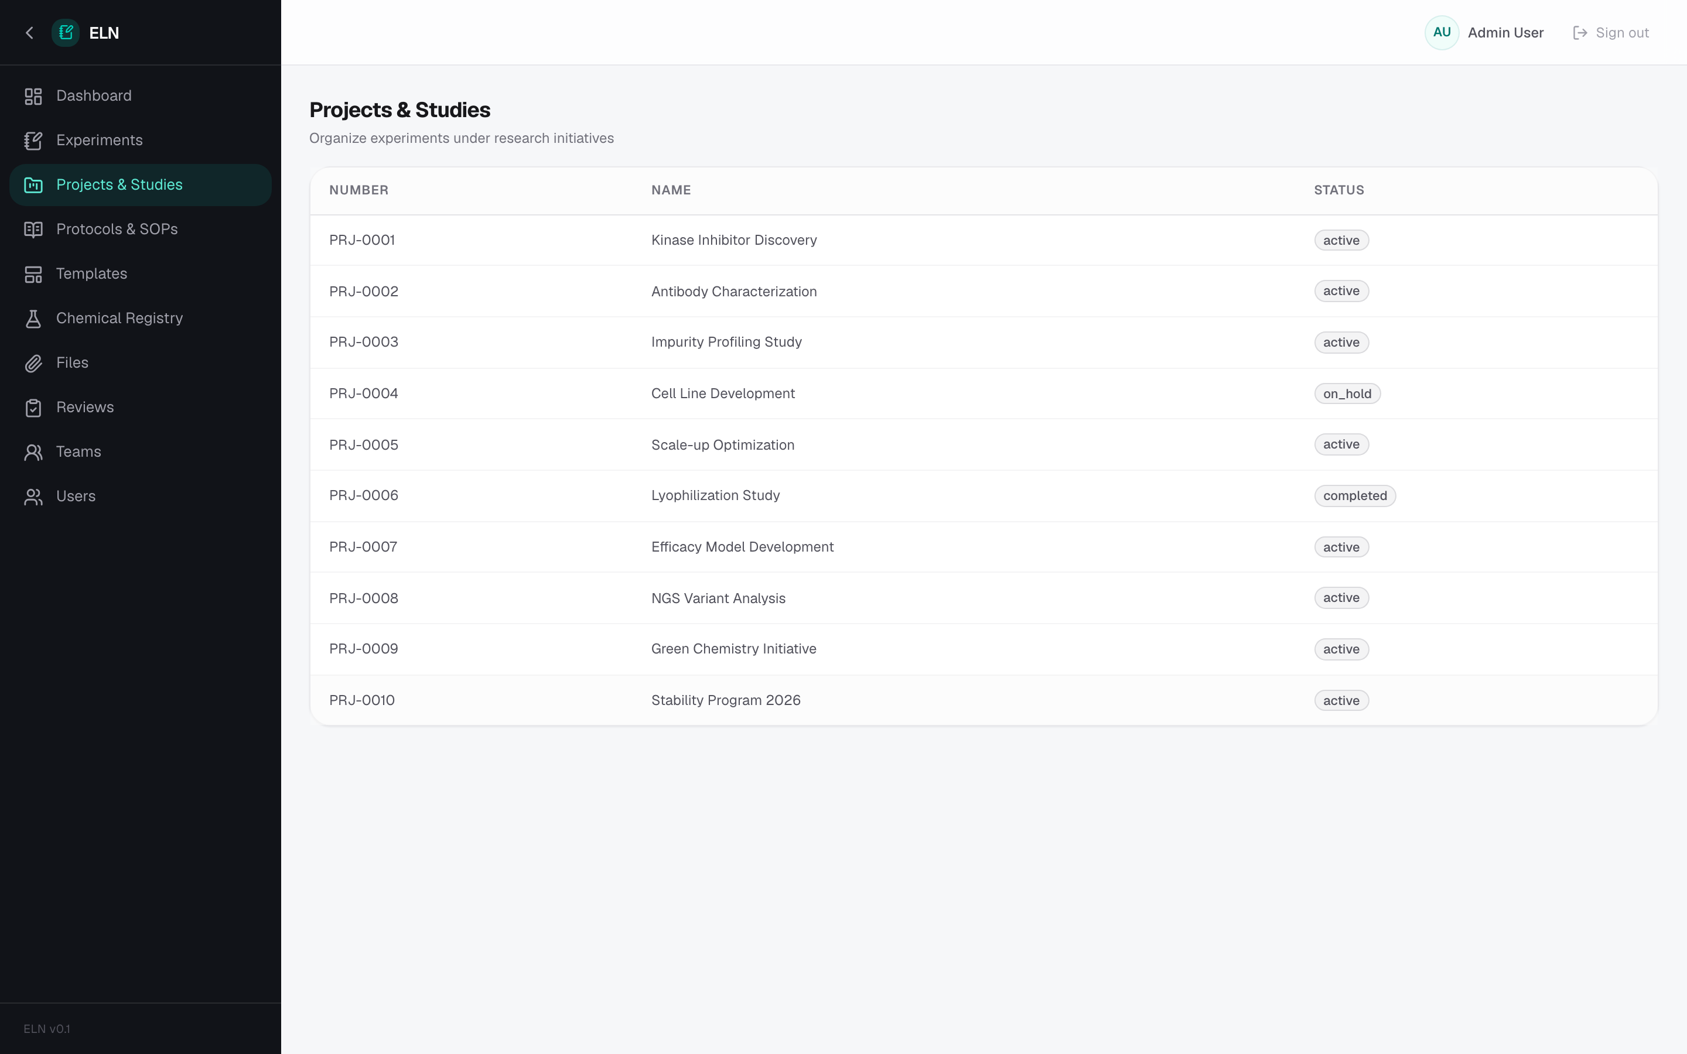The height and width of the screenshot is (1054, 1687).
Task: Open the Dashboard page
Action: pyautogui.click(x=140, y=96)
